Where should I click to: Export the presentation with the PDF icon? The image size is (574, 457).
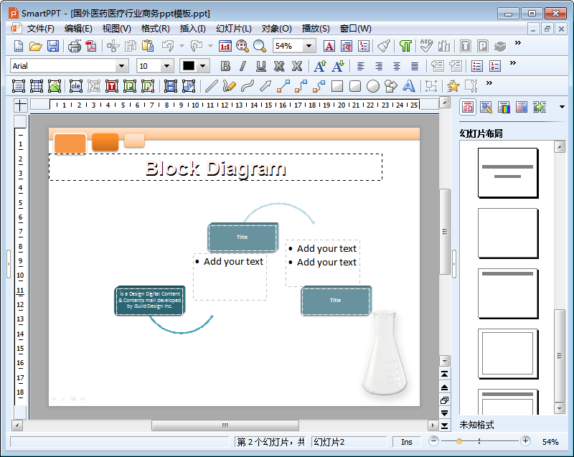(x=91, y=46)
